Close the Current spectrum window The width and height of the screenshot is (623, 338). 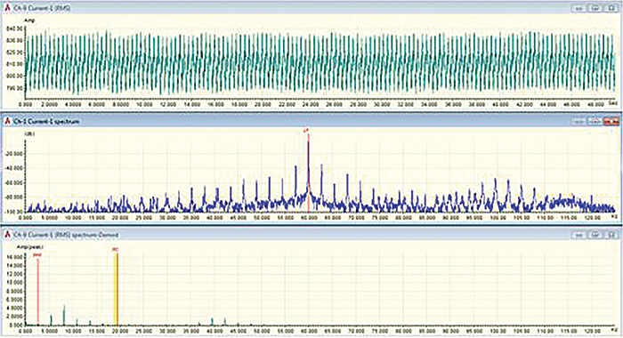[x=611, y=122]
